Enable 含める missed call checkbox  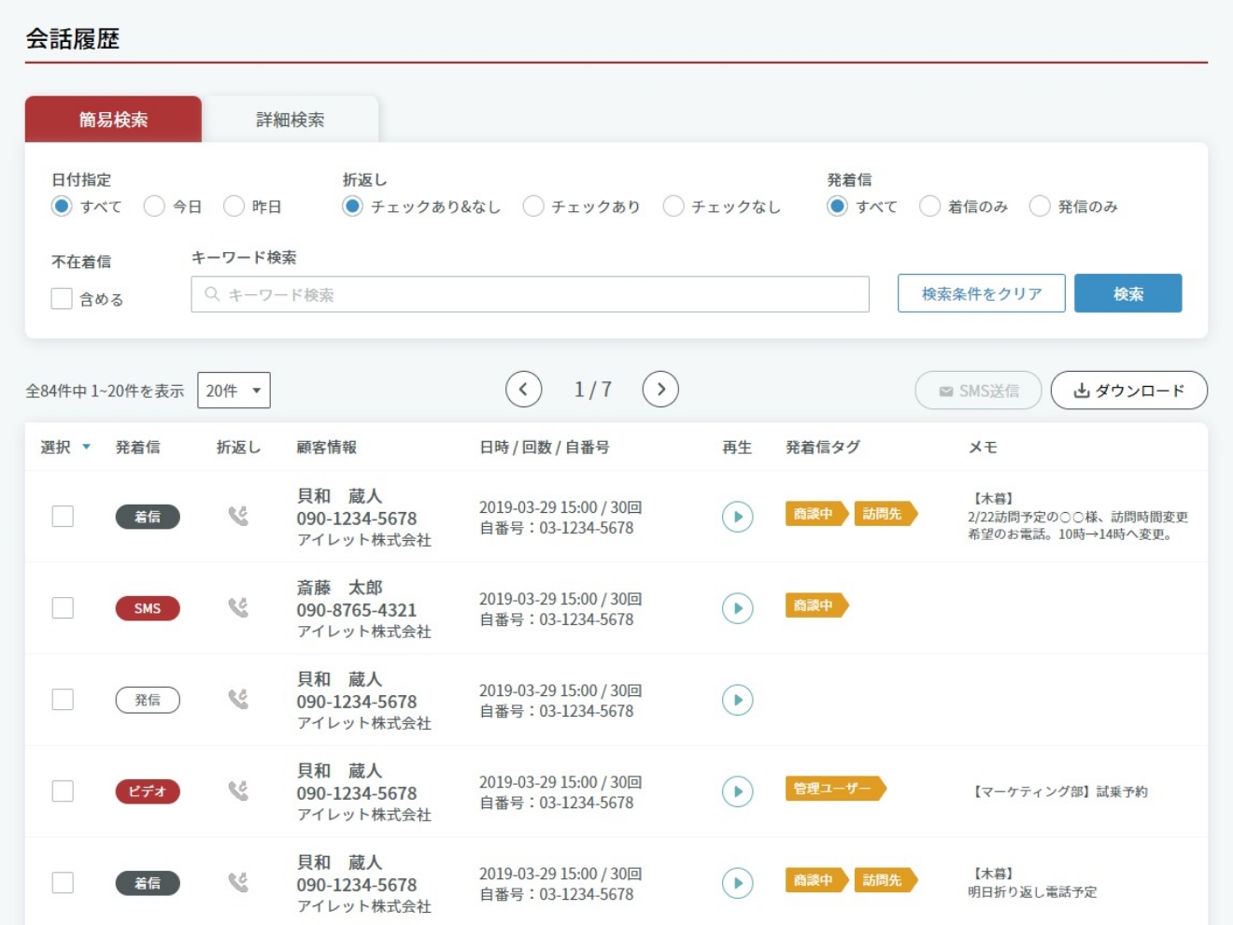tap(62, 299)
